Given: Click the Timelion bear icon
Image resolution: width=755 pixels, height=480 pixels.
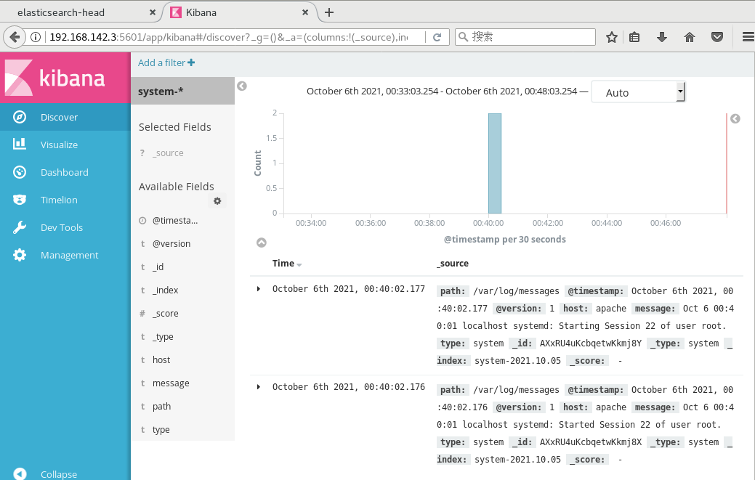Looking at the screenshot, I should pyautogui.click(x=20, y=200).
